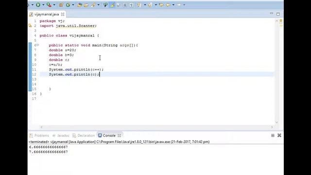The height and width of the screenshot is (175, 311).
Task: Jump to previous annotation icon
Action: (150, 5)
